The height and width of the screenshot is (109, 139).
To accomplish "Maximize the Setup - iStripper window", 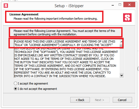I will pos(120,5).
